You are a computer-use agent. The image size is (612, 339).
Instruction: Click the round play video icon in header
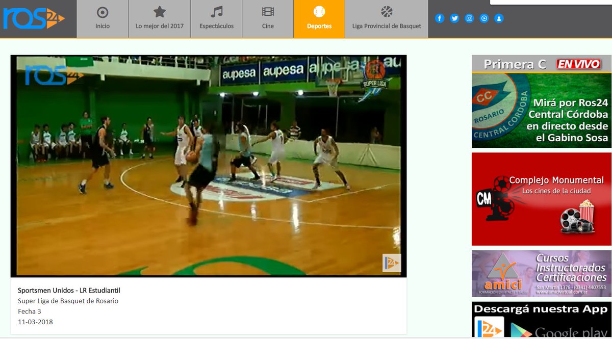(x=484, y=18)
